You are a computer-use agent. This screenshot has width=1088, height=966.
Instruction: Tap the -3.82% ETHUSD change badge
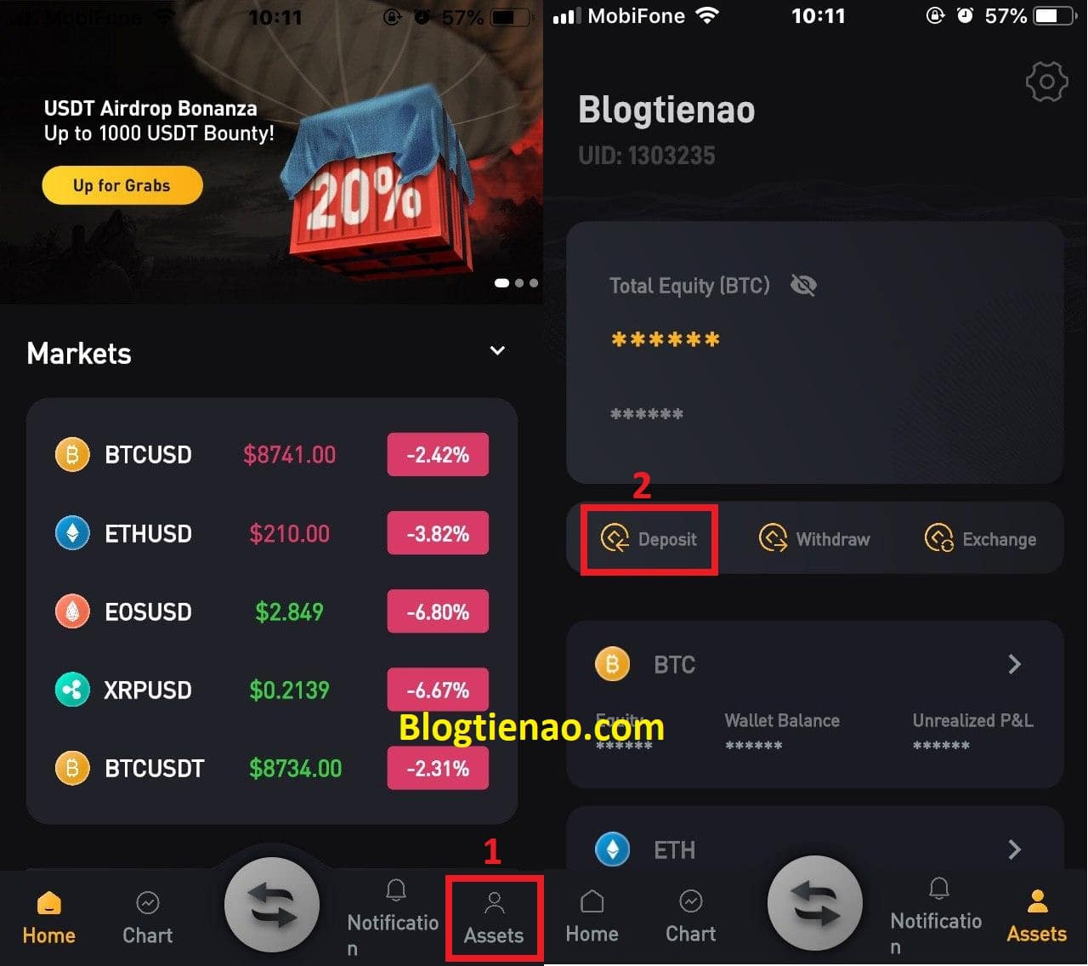tap(438, 533)
